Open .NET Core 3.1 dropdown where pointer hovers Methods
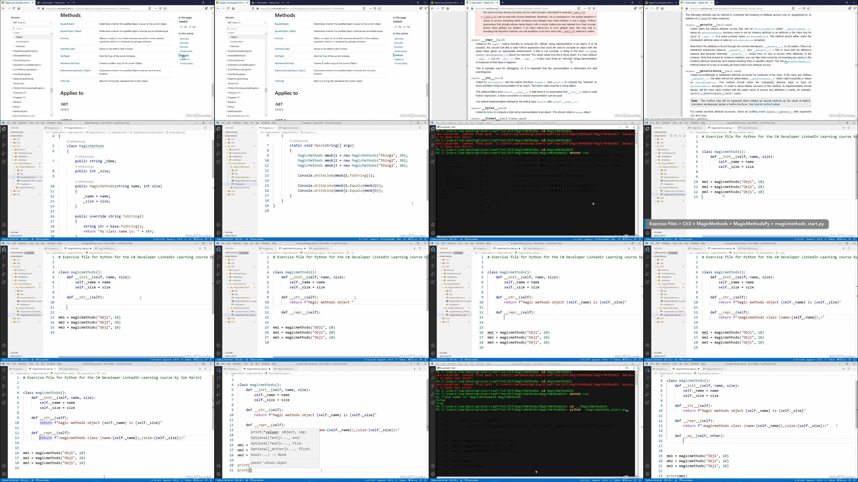The image size is (858, 482). 32,22
